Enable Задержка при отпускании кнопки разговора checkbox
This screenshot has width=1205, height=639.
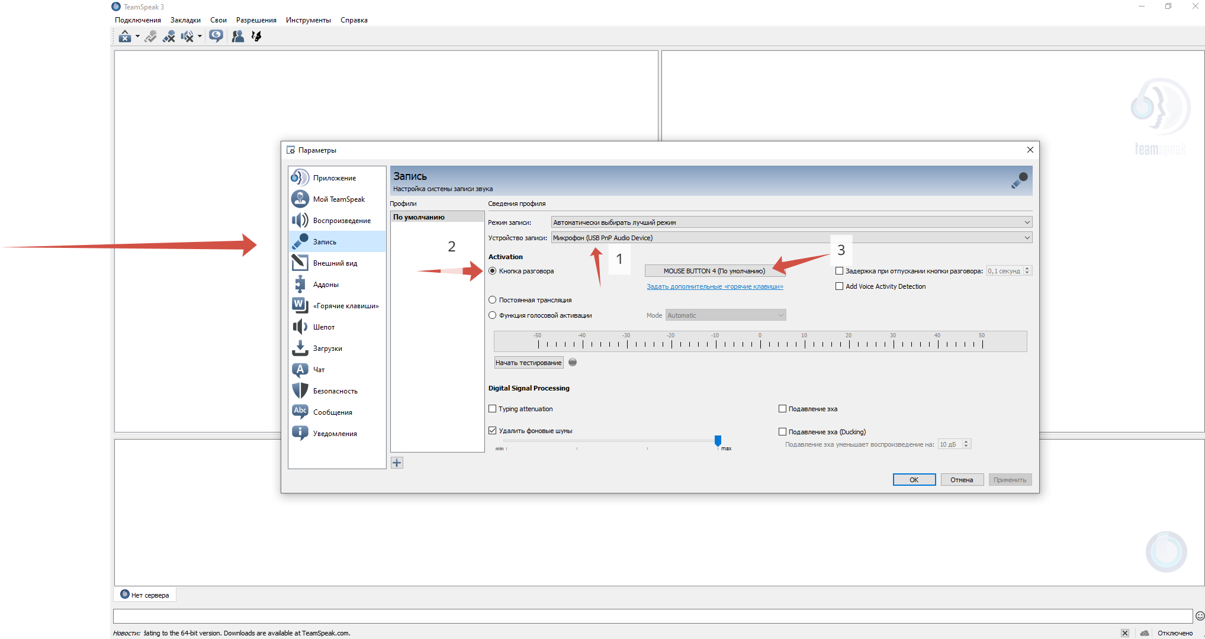[839, 271]
